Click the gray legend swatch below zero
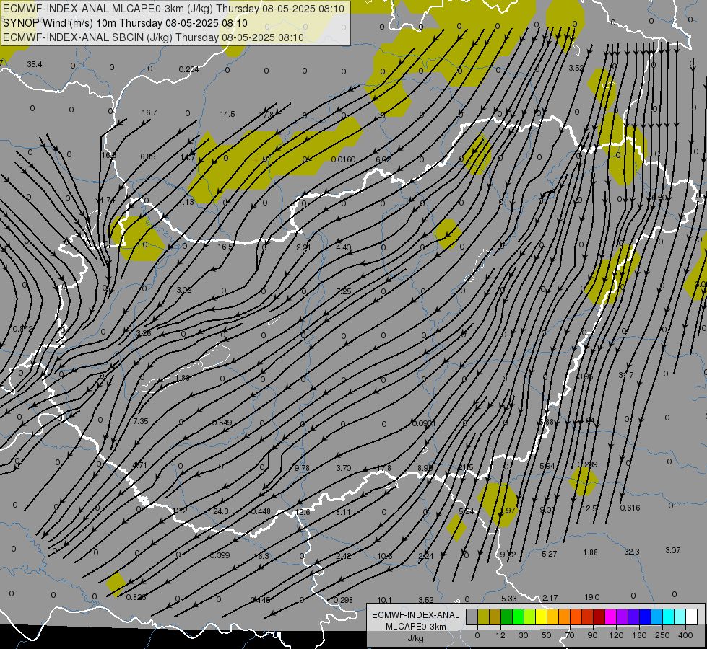Viewport: 707px width, 649px height. (472, 617)
